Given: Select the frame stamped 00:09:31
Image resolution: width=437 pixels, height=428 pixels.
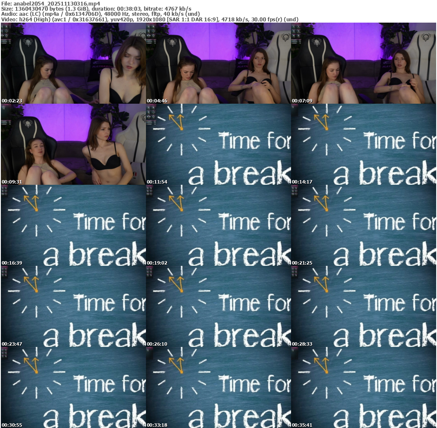Looking at the screenshot, I should (x=73, y=144).
